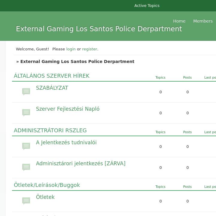This screenshot has width=216, height=216.
Task: Click the A Jelentkezés tudnivalói board icon
Action: click(26, 146)
